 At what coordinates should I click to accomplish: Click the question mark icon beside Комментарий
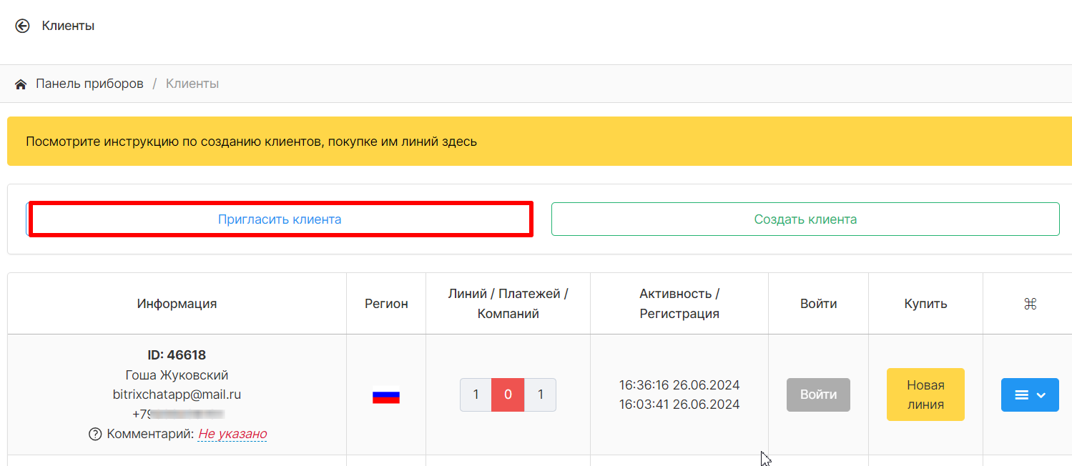coord(94,434)
